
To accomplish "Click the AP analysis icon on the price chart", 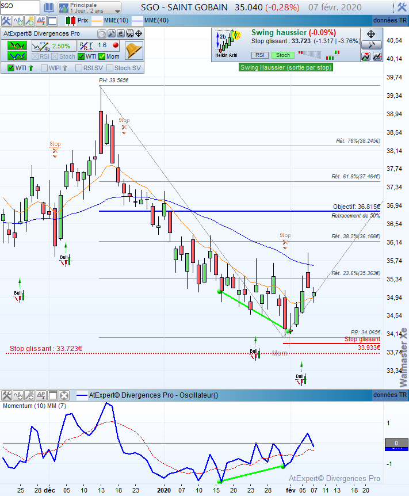I will click(x=41, y=21).
